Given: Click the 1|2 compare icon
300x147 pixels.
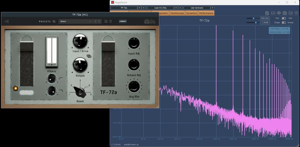Looking at the screenshot, I should pos(290,13).
